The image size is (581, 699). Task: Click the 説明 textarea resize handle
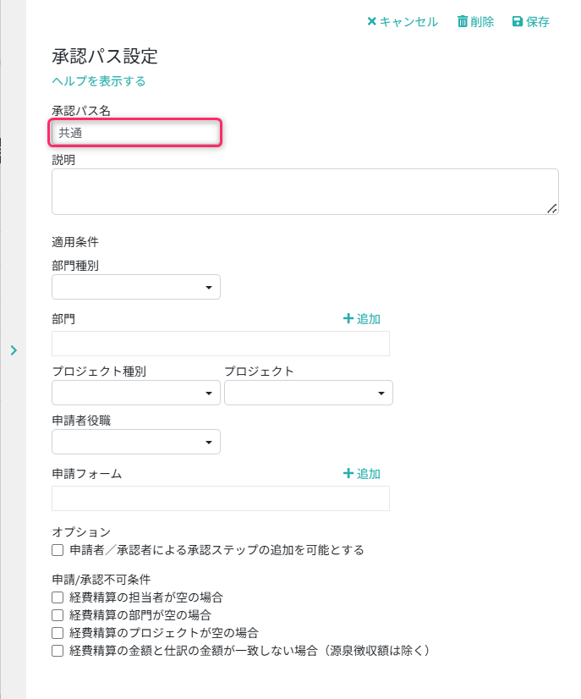551,207
